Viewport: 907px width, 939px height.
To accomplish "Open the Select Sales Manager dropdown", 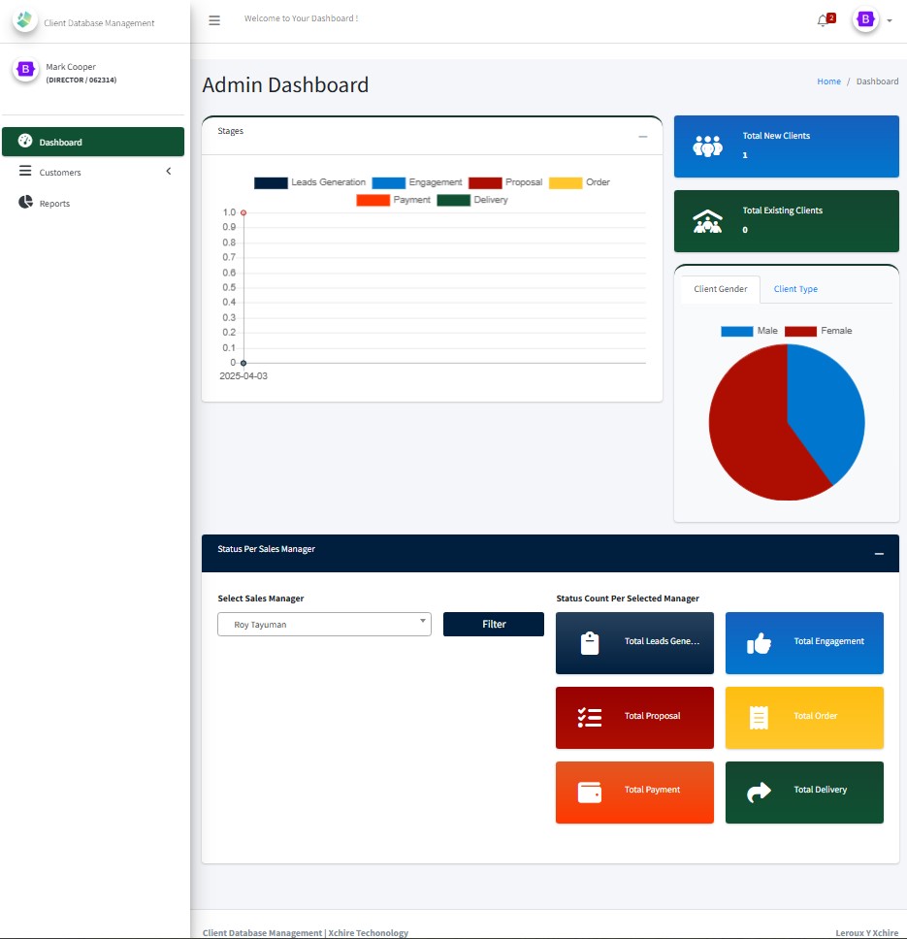I will (325, 624).
